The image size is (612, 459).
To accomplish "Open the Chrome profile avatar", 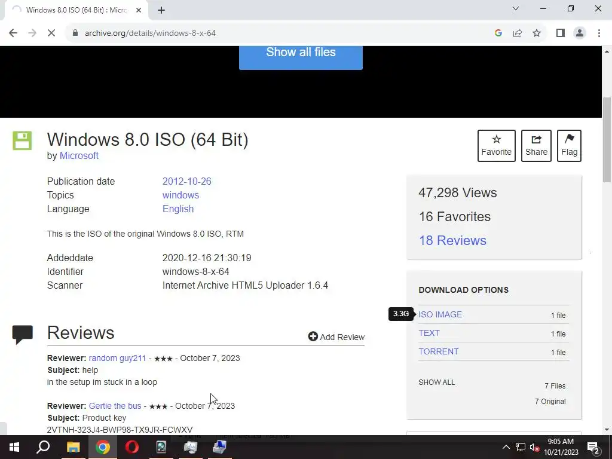I will click(580, 33).
